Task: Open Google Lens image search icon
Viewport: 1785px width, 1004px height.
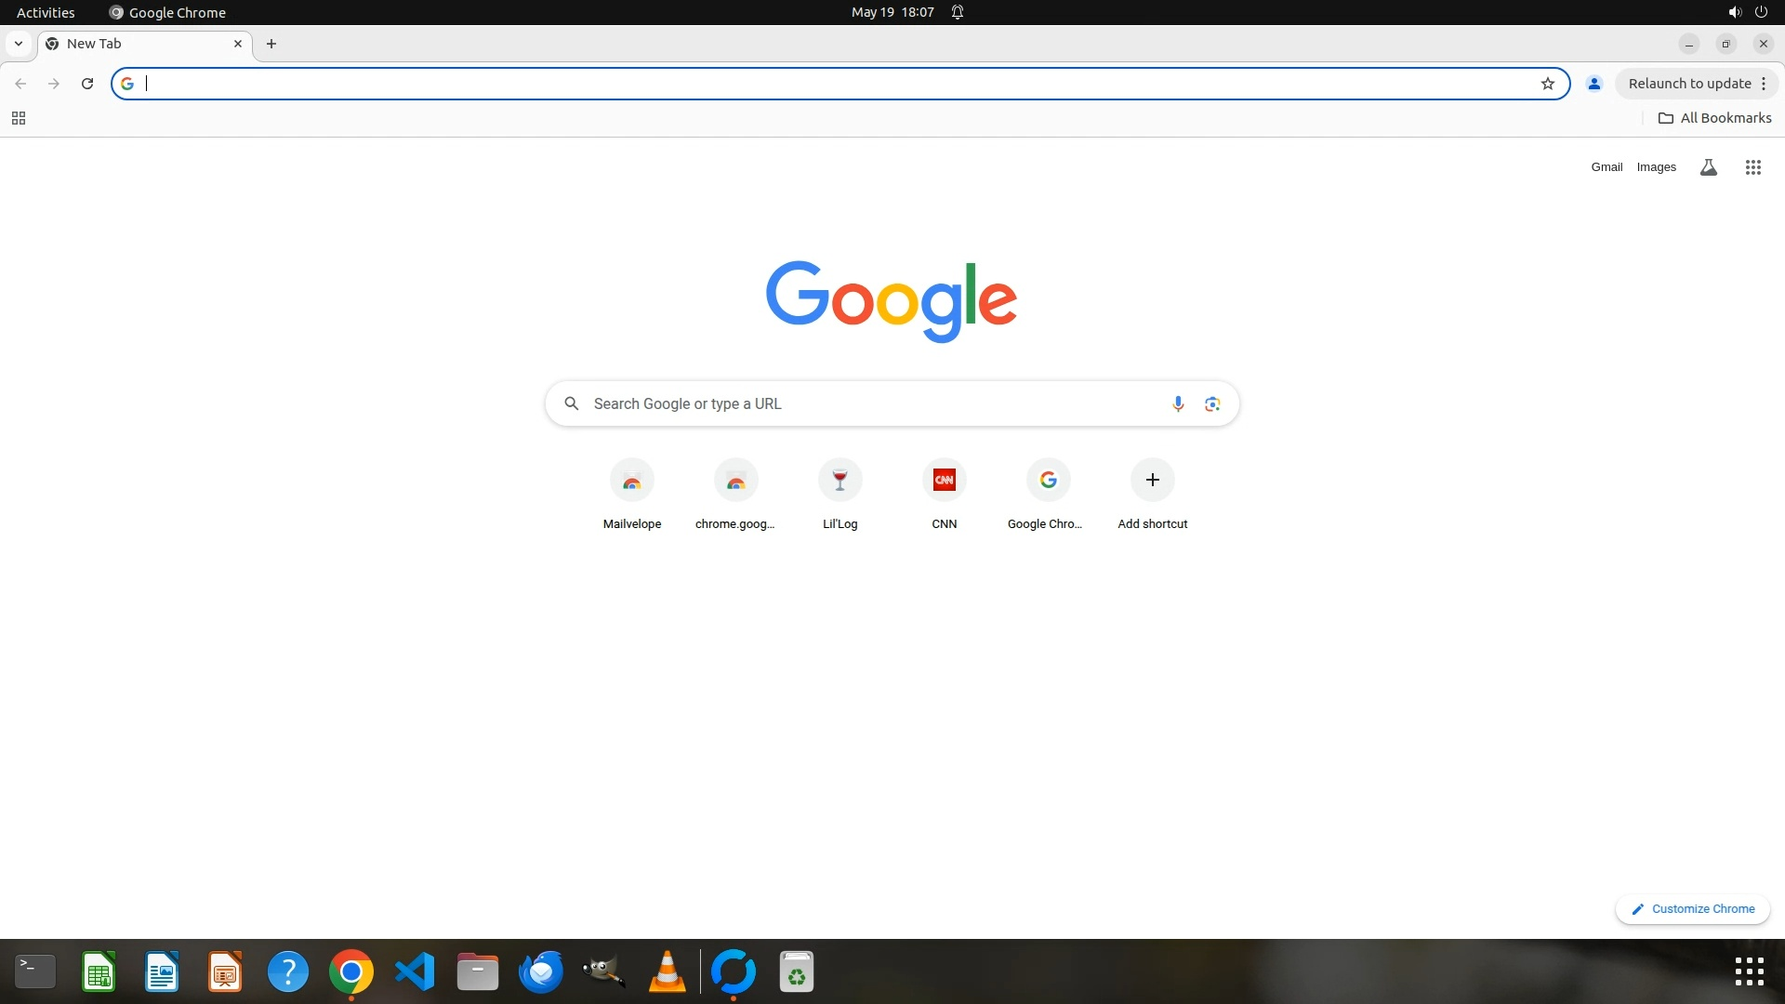Action: 1212,403
